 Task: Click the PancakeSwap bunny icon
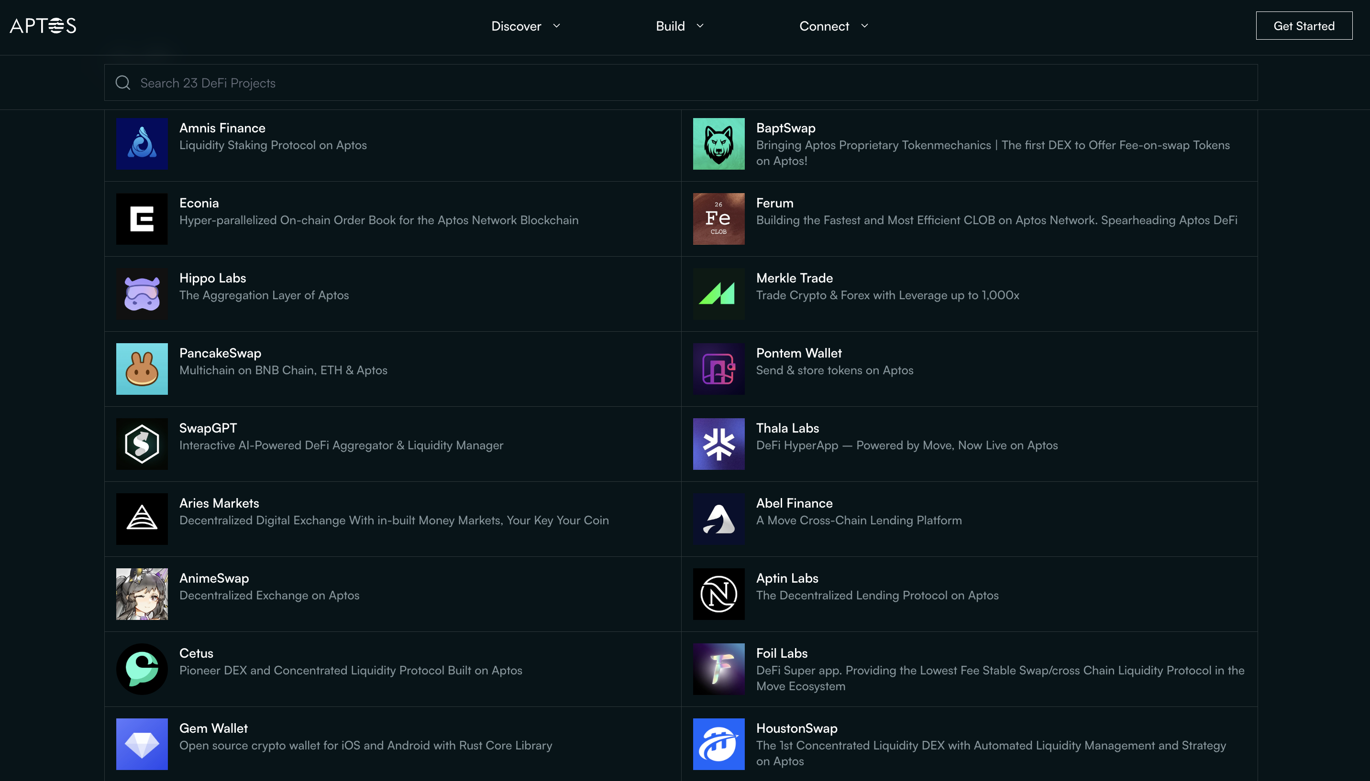coord(142,369)
